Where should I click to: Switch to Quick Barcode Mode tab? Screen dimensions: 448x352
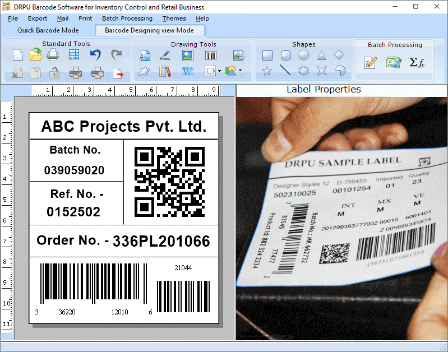pyautogui.click(x=48, y=30)
